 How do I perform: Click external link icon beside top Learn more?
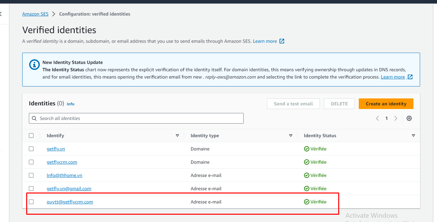click(282, 41)
